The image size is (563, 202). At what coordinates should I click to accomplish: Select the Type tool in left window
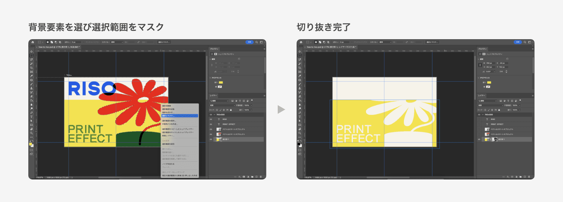31,117
